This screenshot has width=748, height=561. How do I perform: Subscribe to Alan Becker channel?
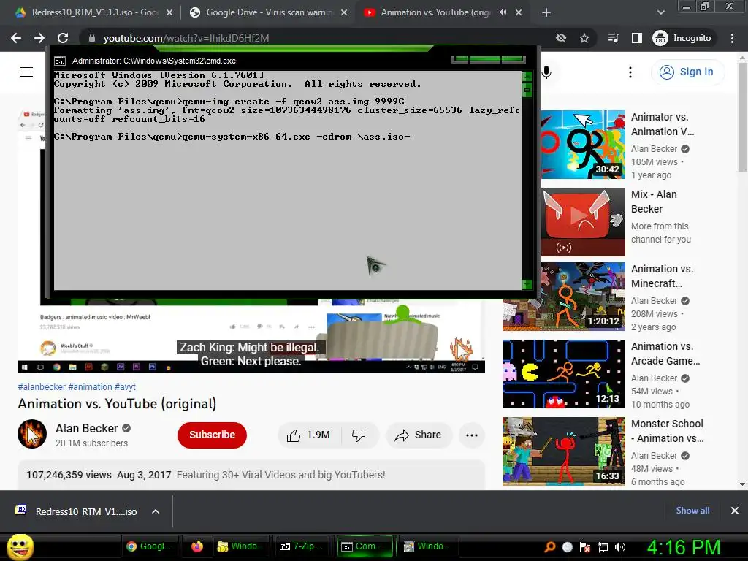tap(212, 435)
